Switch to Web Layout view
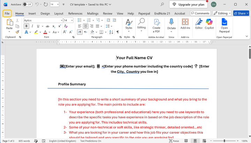Viewport: 251px width, 143px height. pyautogui.click(x=204, y=141)
